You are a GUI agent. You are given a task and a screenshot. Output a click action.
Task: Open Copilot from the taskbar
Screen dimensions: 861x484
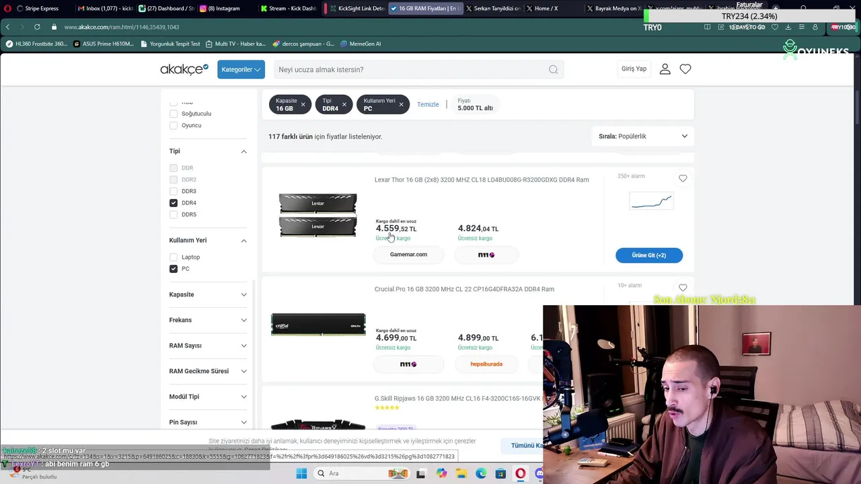(441, 473)
